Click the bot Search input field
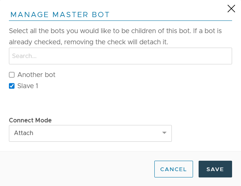 (120, 56)
